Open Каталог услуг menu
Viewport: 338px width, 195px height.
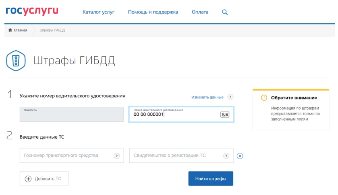(x=98, y=12)
